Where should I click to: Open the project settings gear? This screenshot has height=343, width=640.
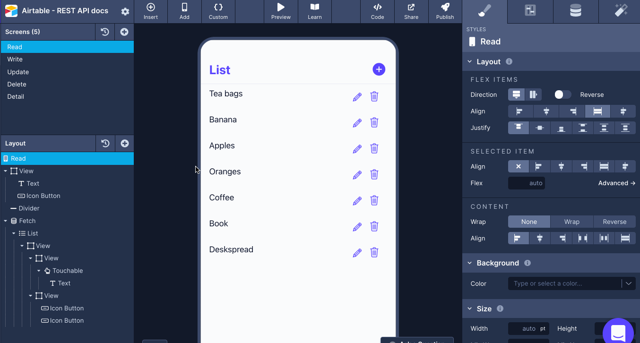pyautogui.click(x=125, y=11)
